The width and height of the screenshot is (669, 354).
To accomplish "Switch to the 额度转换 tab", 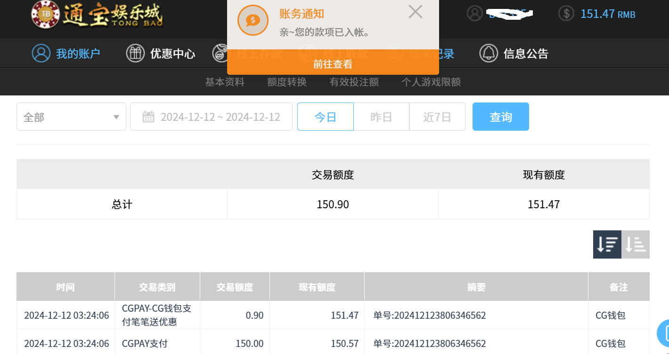I will click(286, 82).
